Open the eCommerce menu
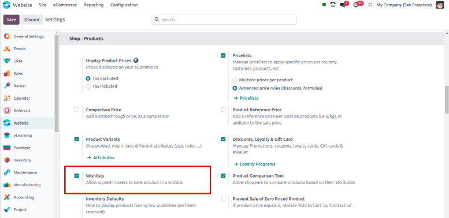Screen dimensions: 449x218 (x=65, y=5)
